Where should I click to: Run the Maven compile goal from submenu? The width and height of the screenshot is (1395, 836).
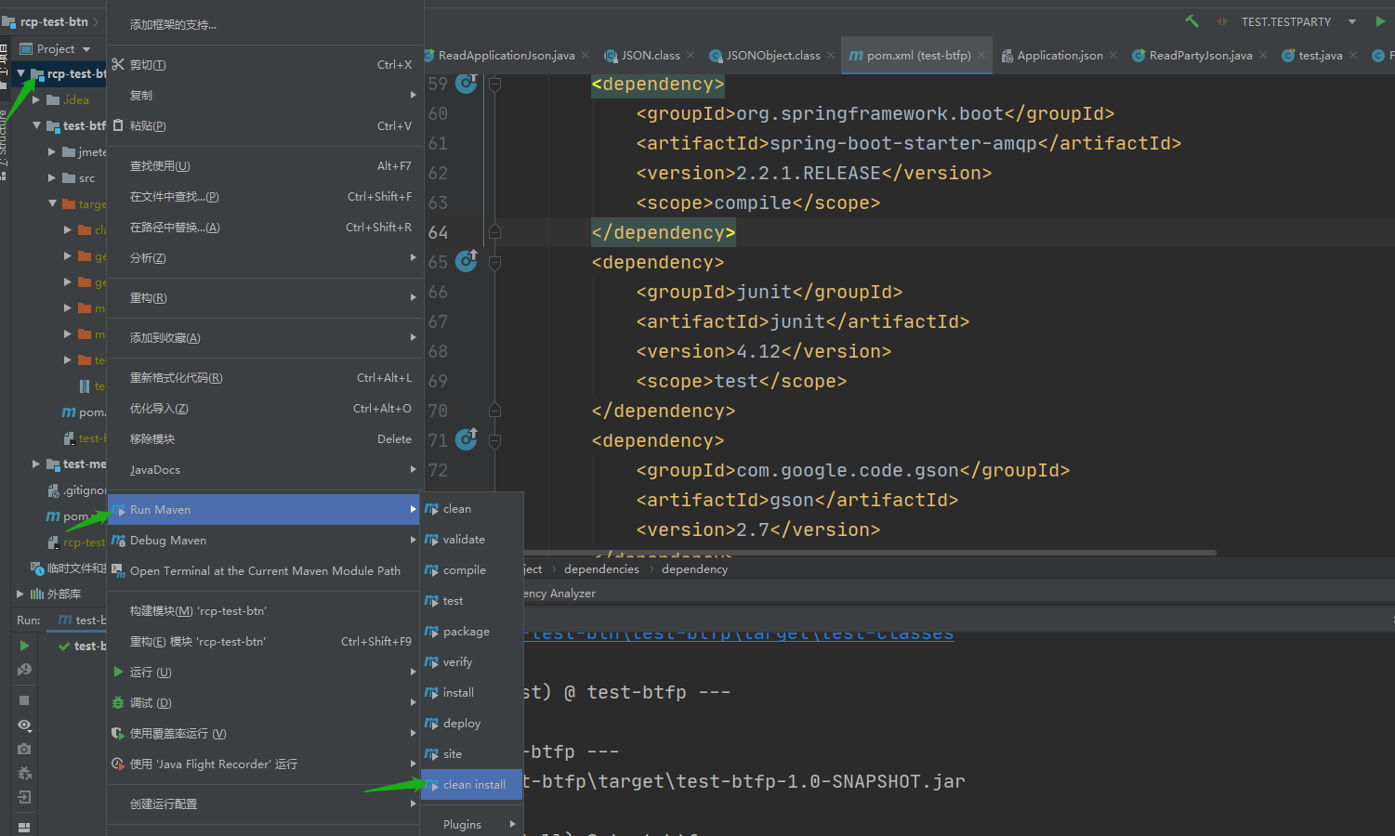[x=472, y=570]
